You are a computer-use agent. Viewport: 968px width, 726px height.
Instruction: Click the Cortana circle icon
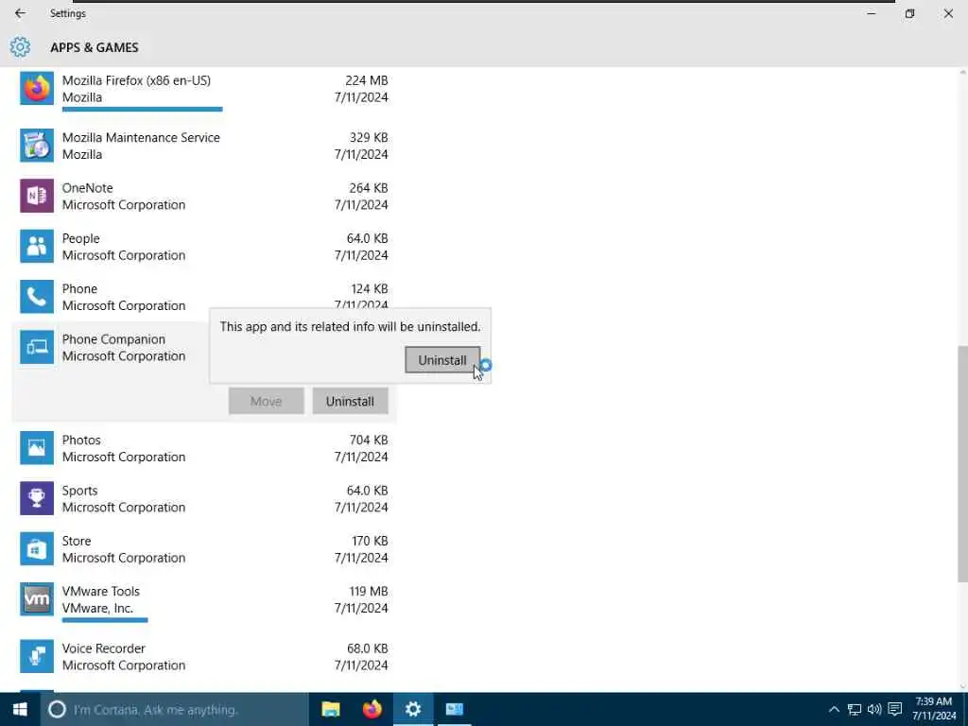click(57, 709)
